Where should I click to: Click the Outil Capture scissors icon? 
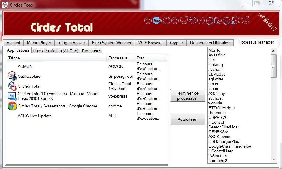pyautogui.click(x=12, y=76)
